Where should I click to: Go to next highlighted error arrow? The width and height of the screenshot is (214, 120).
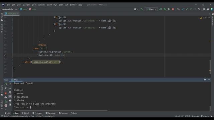coord(209,18)
